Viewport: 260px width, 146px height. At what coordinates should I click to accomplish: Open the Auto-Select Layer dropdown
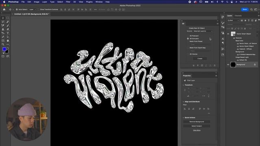tap(32, 10)
